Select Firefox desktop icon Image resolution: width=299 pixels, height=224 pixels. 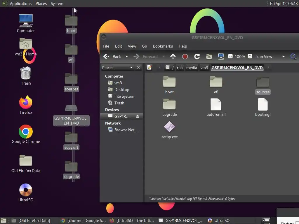(x=26, y=105)
